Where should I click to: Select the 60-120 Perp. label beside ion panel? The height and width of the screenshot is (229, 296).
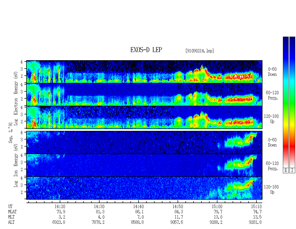coord(272,166)
